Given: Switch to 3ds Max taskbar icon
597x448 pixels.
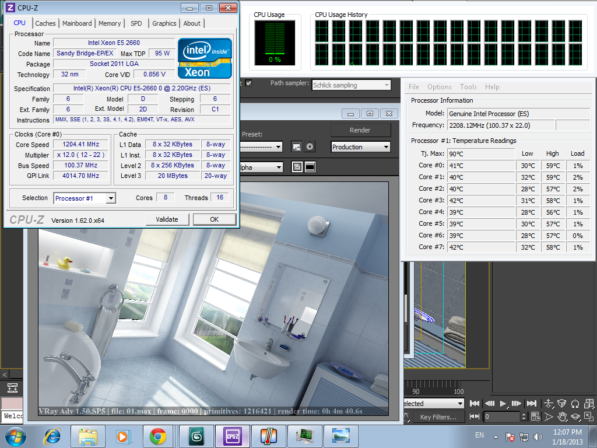Looking at the screenshot, I should coord(196,436).
